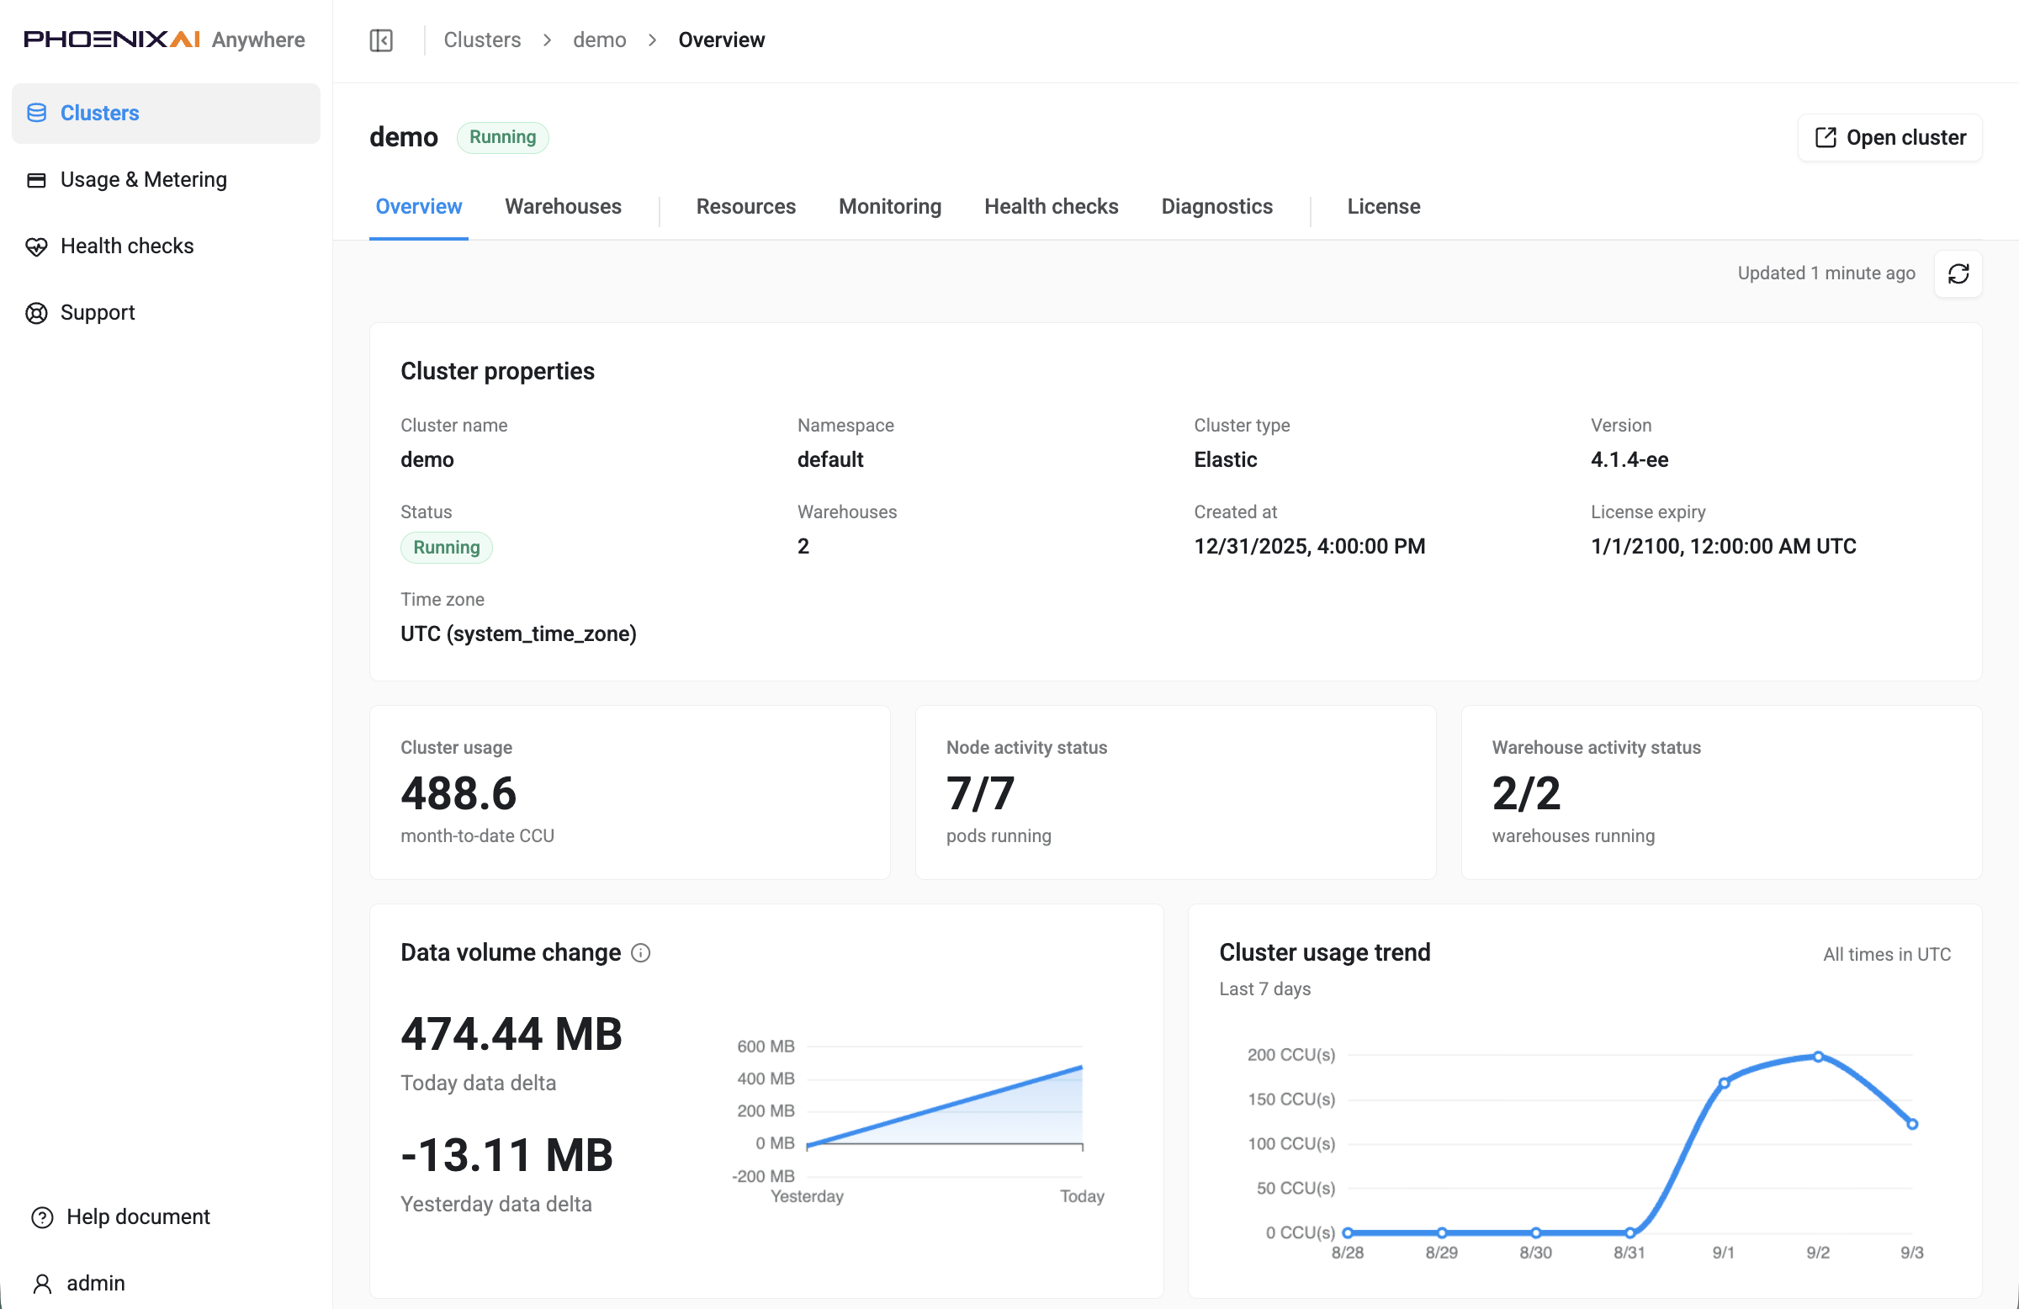2019x1309 pixels.
Task: Open the Support page
Action: (167, 313)
